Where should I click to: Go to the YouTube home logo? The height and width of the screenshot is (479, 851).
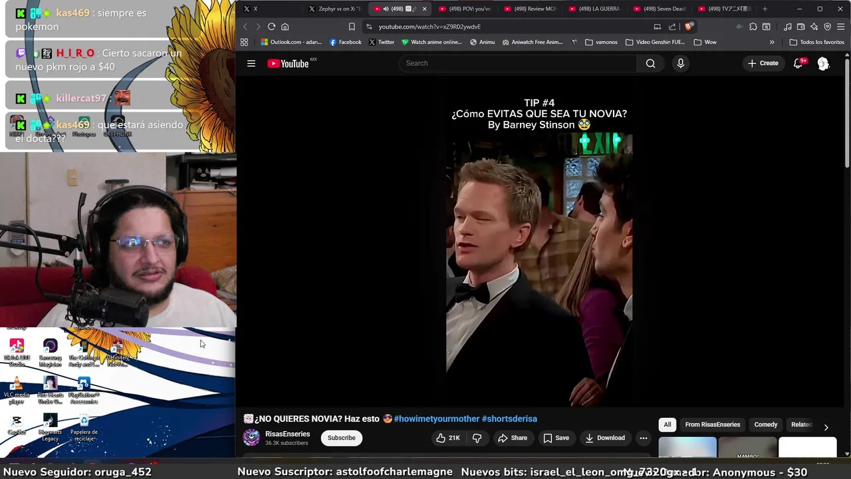pyautogui.click(x=288, y=63)
